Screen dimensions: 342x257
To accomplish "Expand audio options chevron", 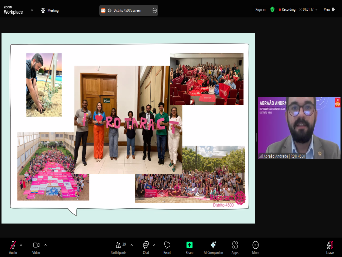I will (x=21, y=245).
